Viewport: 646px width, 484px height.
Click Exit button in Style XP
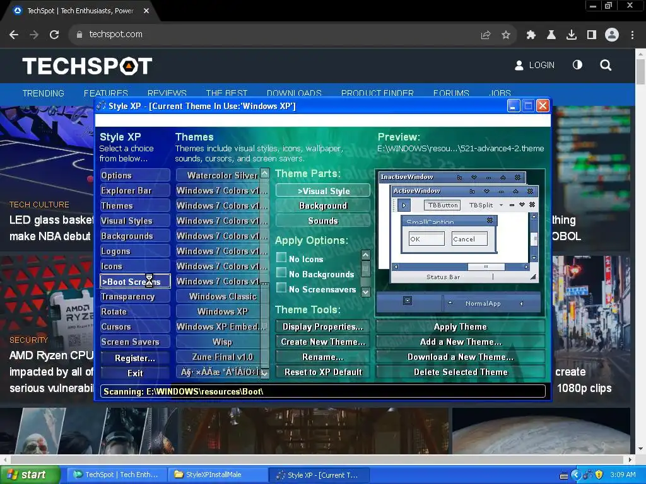(x=135, y=373)
